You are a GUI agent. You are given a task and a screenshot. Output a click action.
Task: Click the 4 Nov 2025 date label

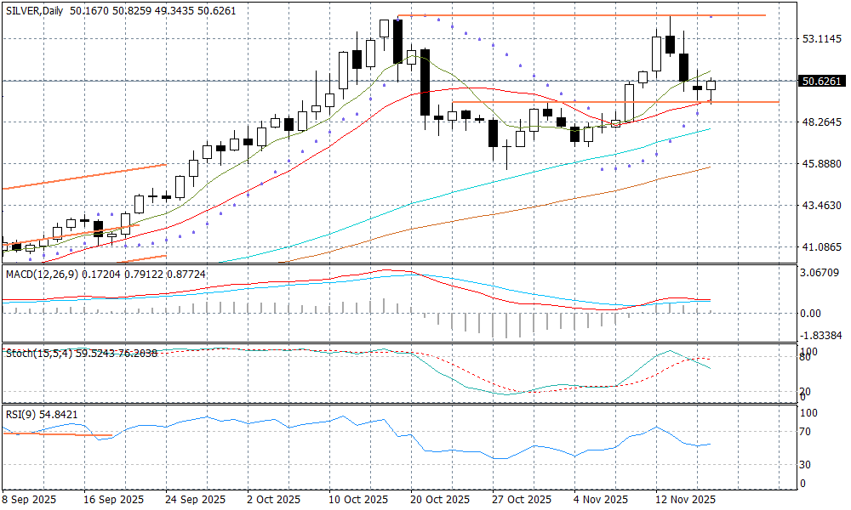pyautogui.click(x=601, y=499)
